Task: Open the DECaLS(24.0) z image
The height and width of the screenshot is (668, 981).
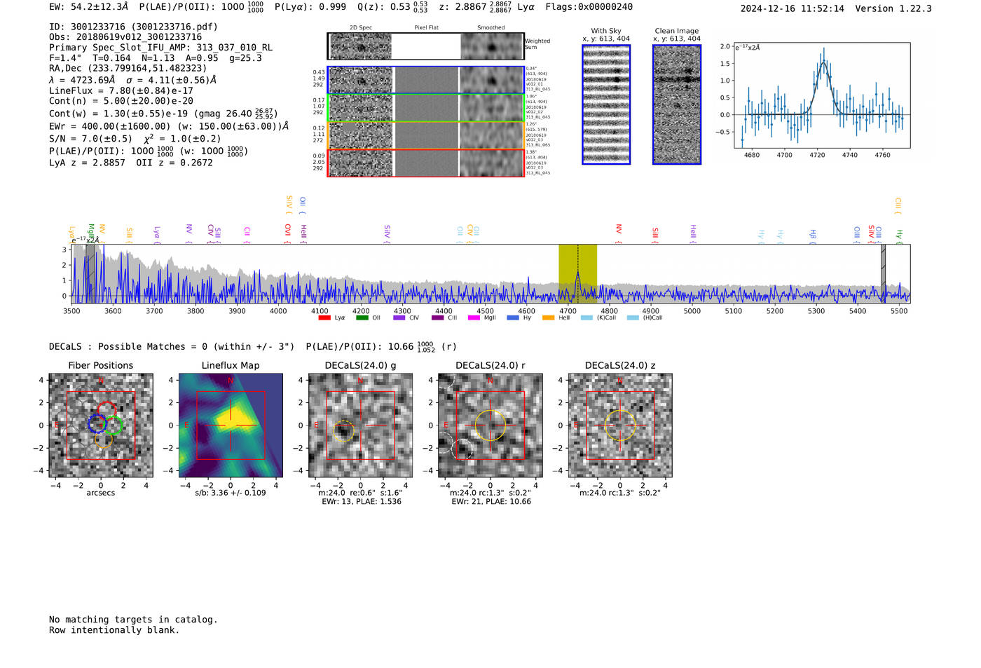Action: (x=620, y=425)
